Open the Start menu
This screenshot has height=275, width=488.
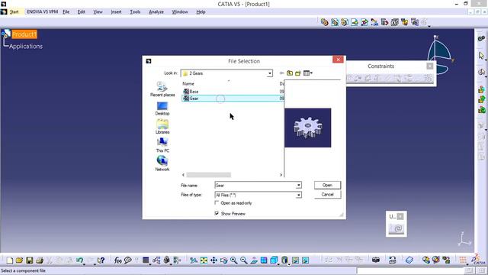pyautogui.click(x=14, y=12)
